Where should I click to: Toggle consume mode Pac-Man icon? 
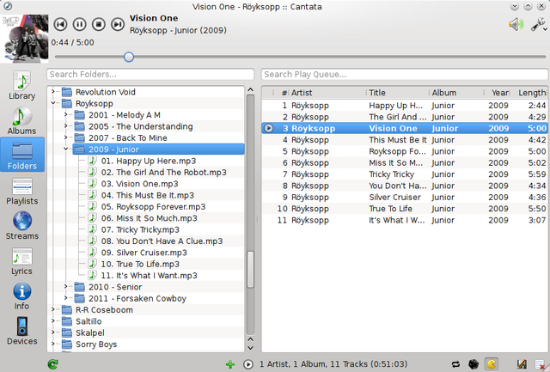coord(492,364)
